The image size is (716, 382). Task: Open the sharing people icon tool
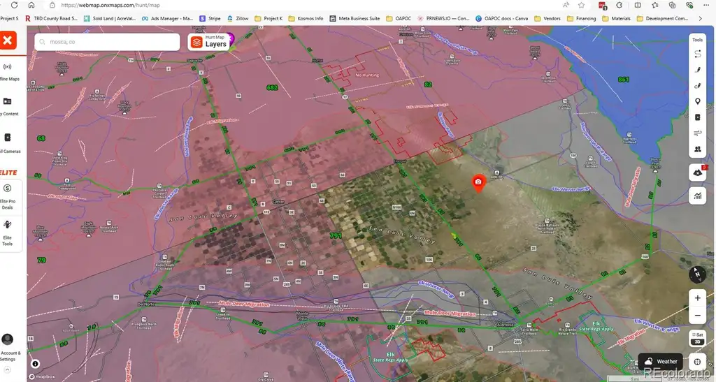point(697,149)
